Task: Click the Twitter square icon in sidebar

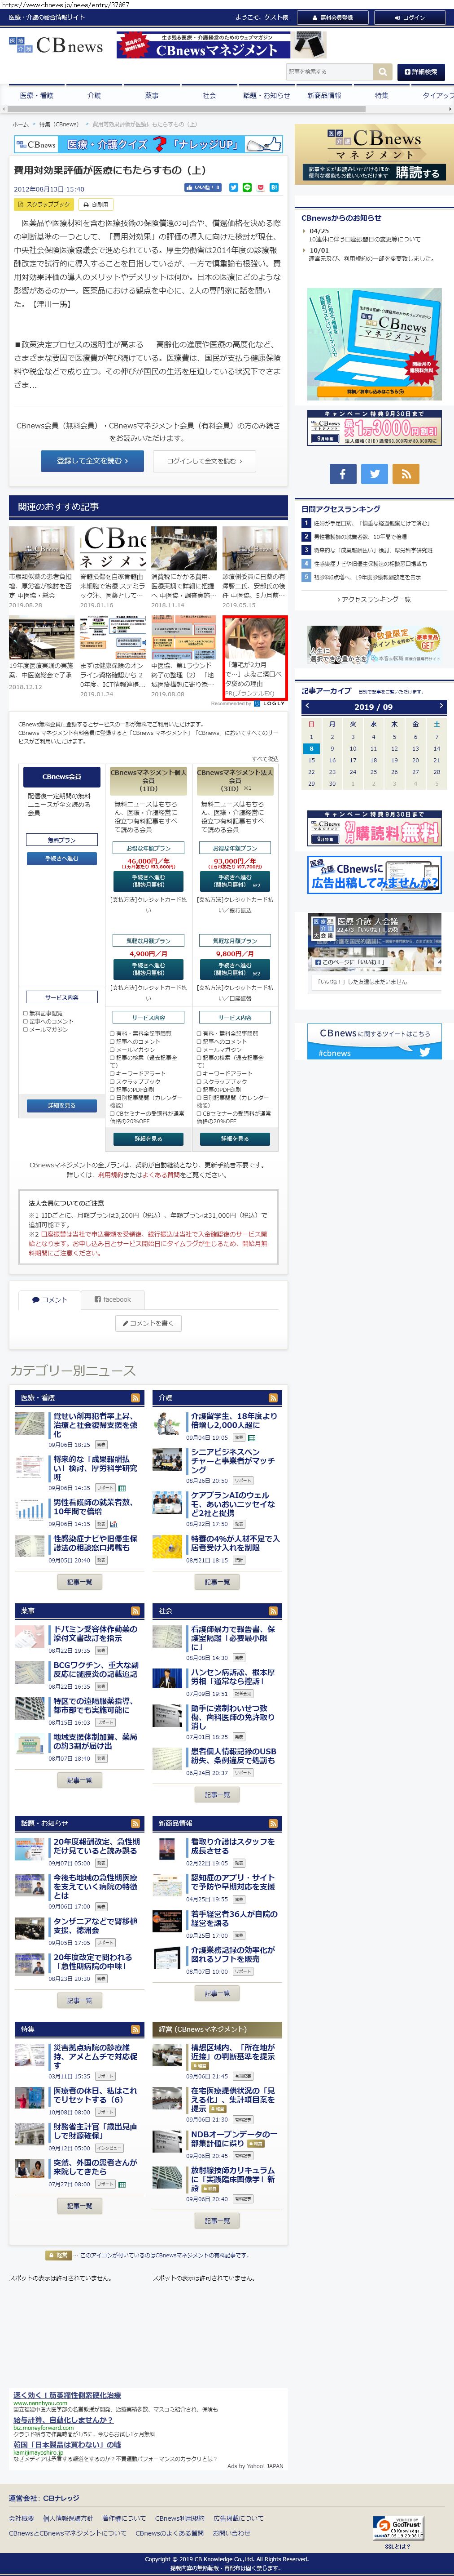Action: (373, 474)
